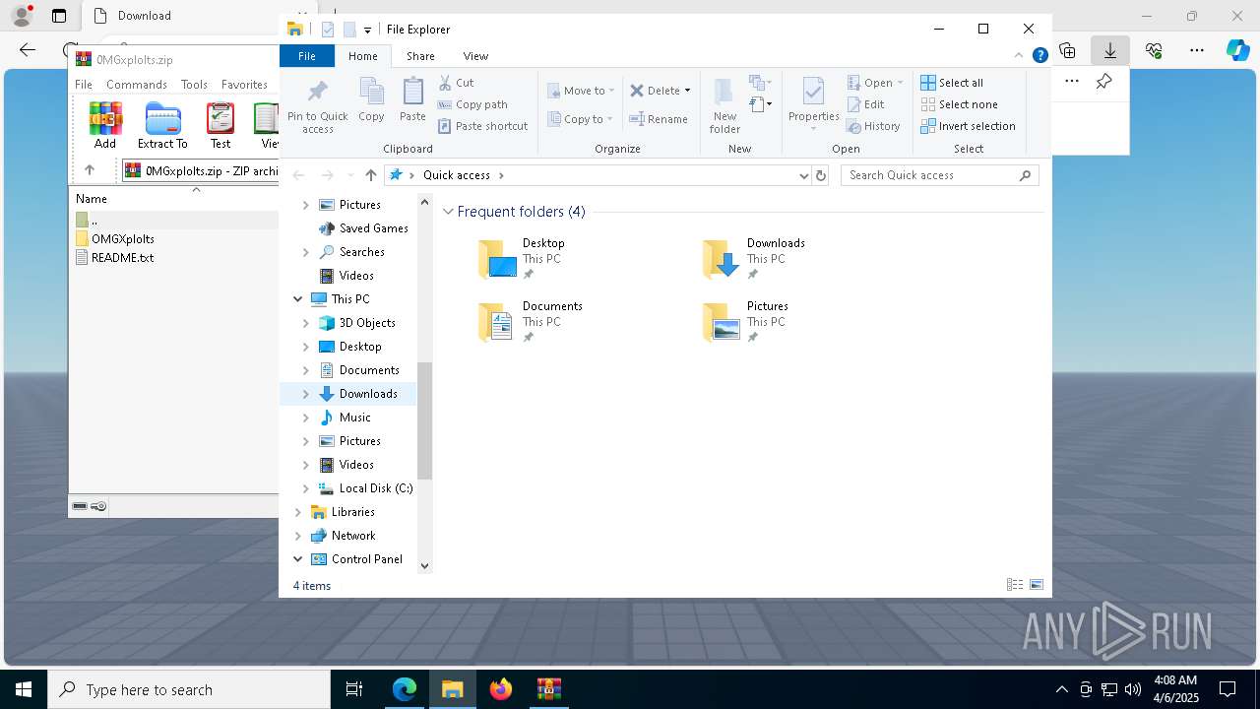Screen dimensions: 1260x709
Task: Expand Local Disk (C:) tree node
Action: (x=306, y=488)
